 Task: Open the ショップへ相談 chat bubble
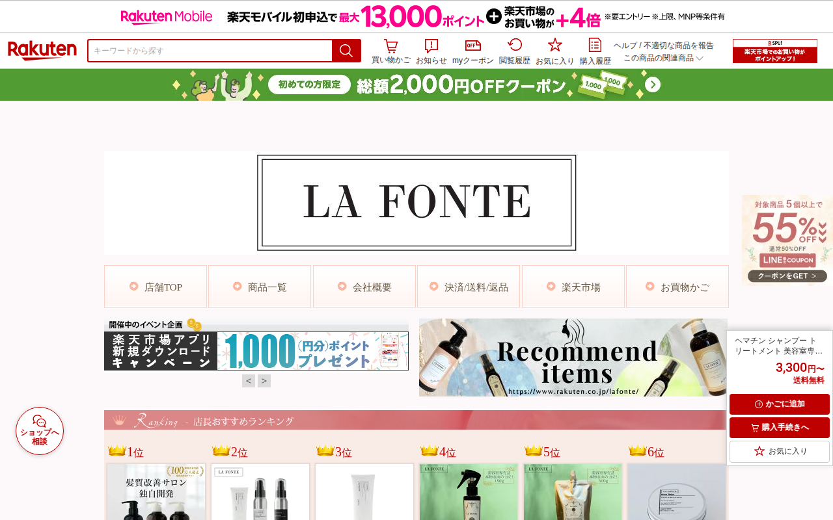click(40, 431)
